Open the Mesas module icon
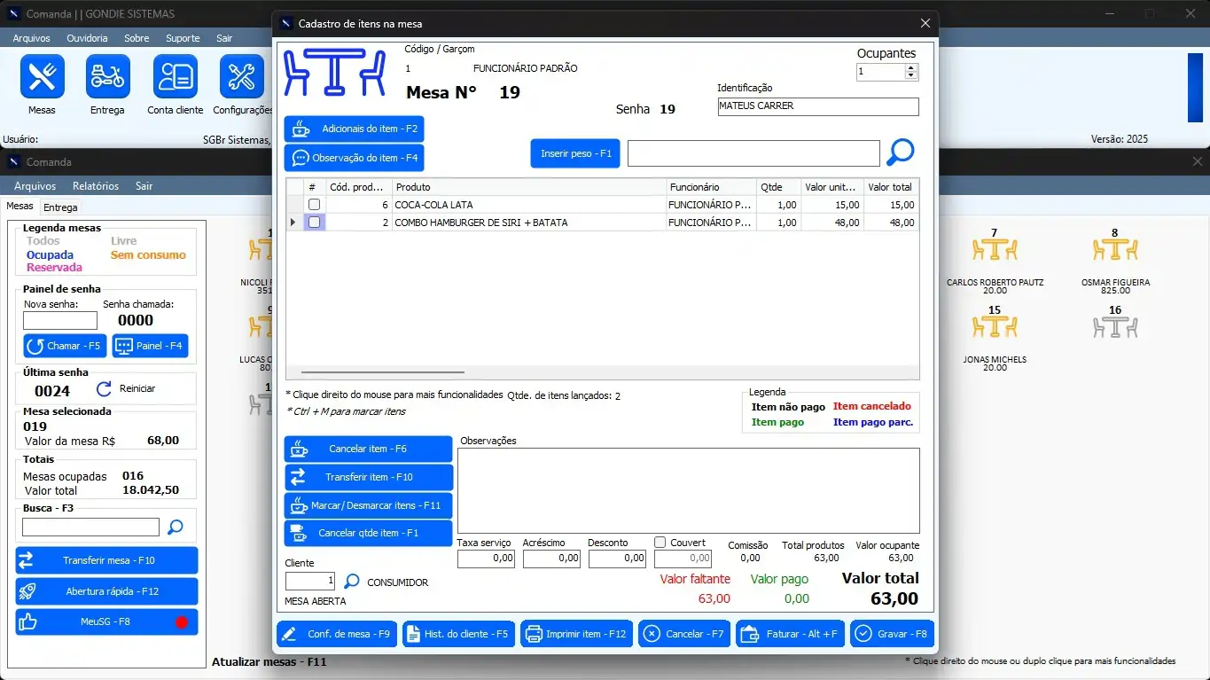1210x680 pixels. (x=42, y=77)
